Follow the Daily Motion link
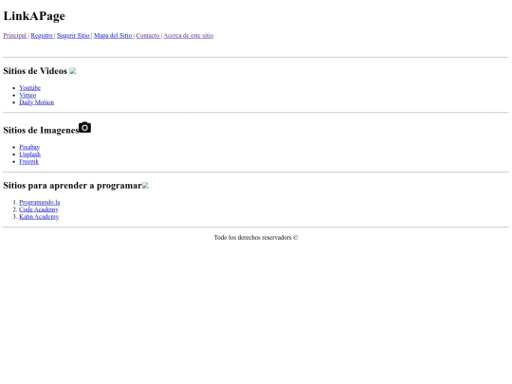Viewport: 512px width, 384px height. click(37, 102)
